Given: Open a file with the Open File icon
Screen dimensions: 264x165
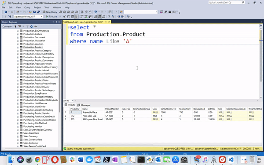Looking at the screenshot, I should pos(30,12).
